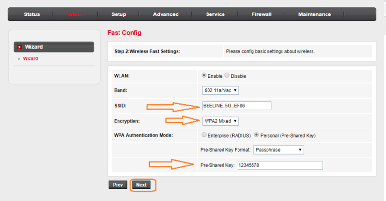The width and height of the screenshot is (386, 201).
Task: Switch to the Firewall tab
Action: coord(261,14)
